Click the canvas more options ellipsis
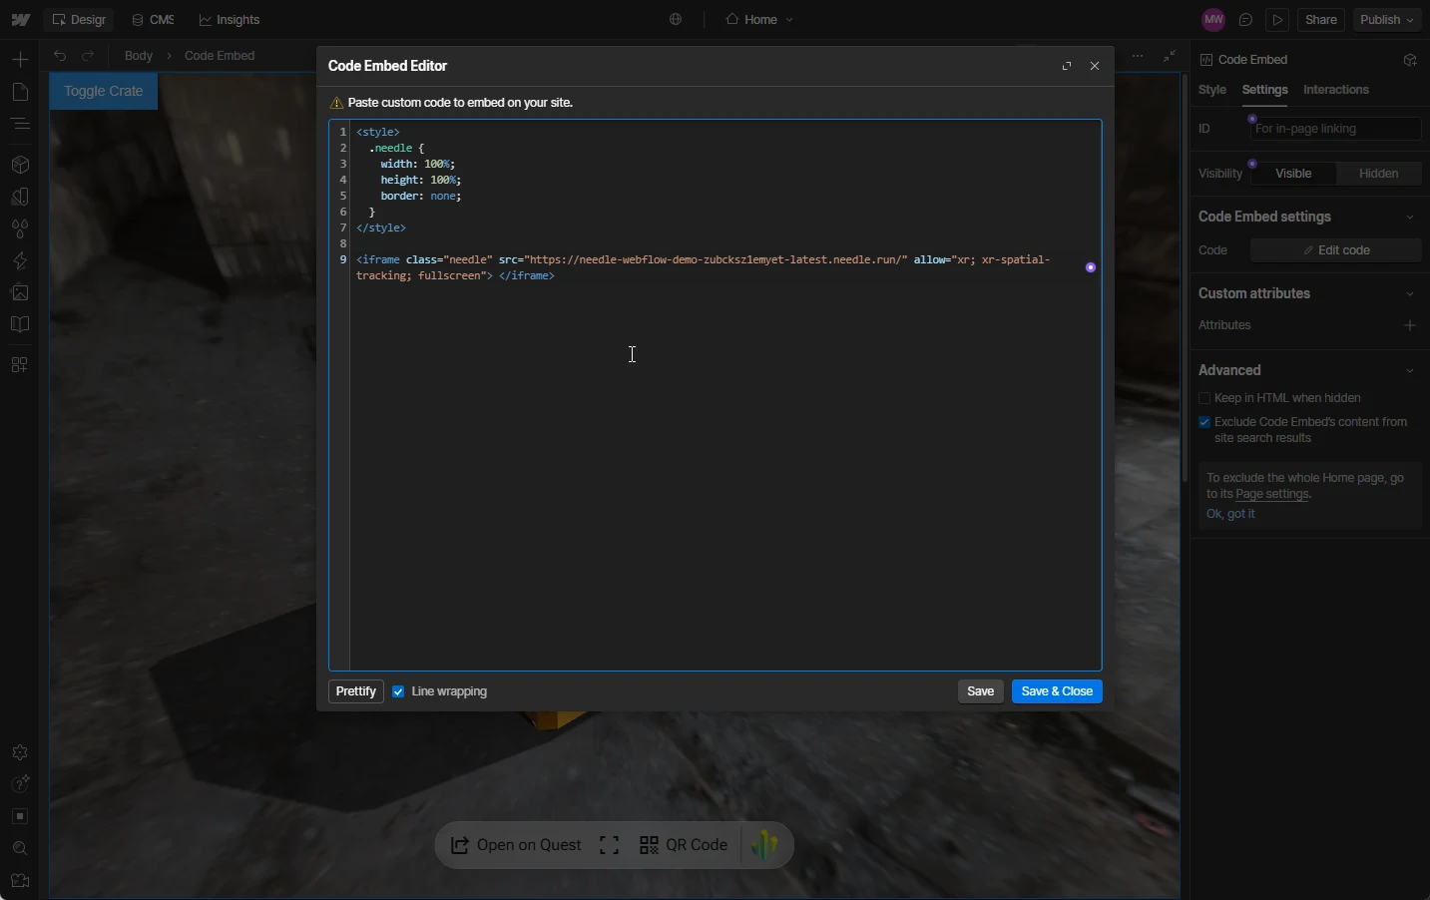The image size is (1430, 900). (1138, 56)
